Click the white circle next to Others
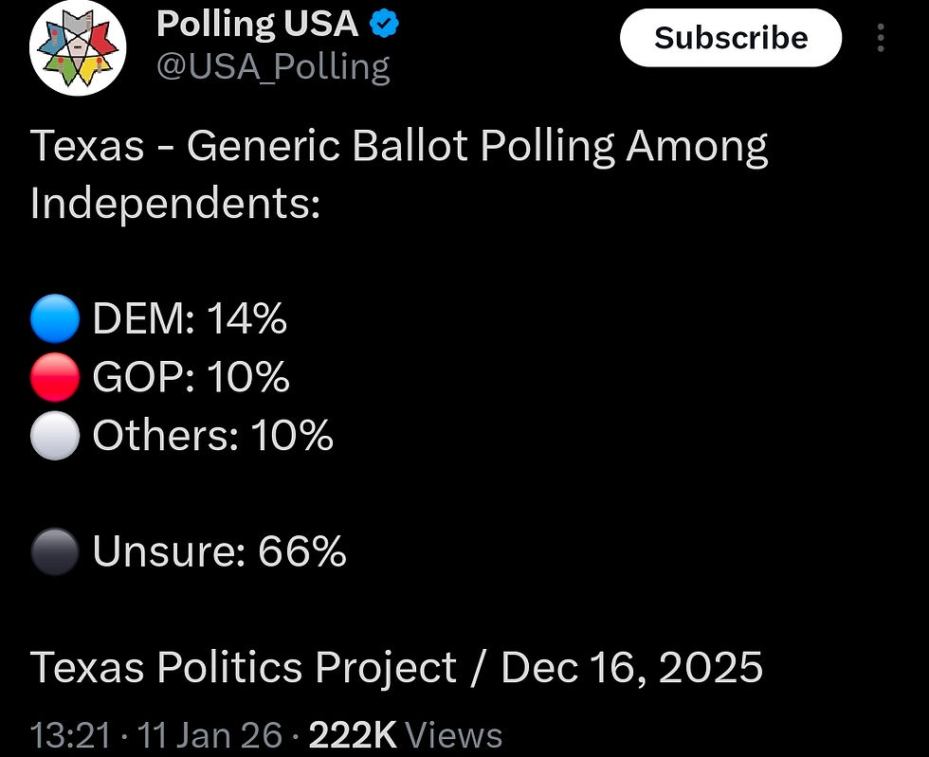Image resolution: width=929 pixels, height=757 pixels. pos(54,436)
